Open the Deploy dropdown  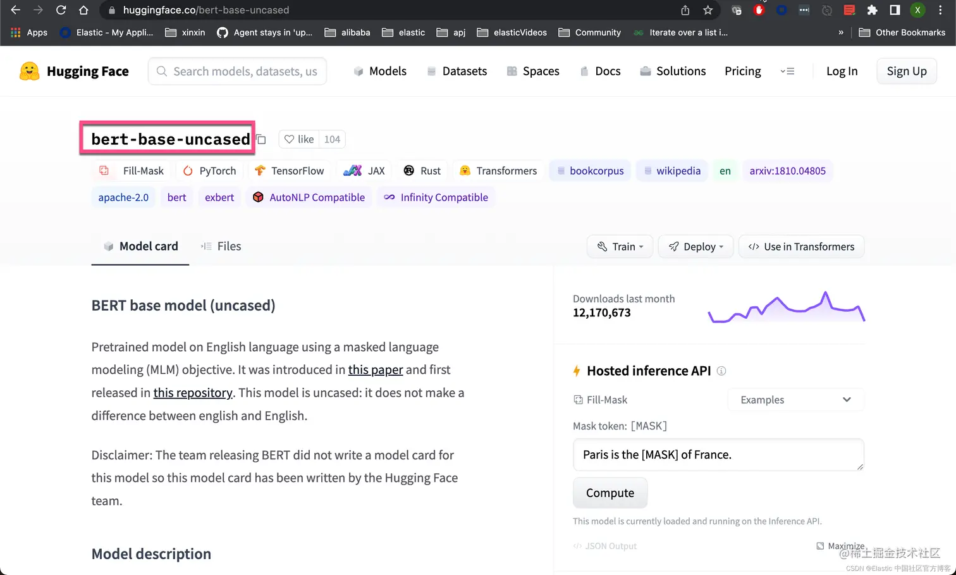click(696, 247)
